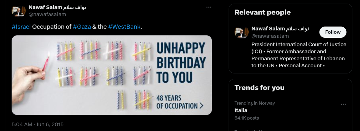
Task: Open the #WestBank hashtag
Action: click(124, 27)
